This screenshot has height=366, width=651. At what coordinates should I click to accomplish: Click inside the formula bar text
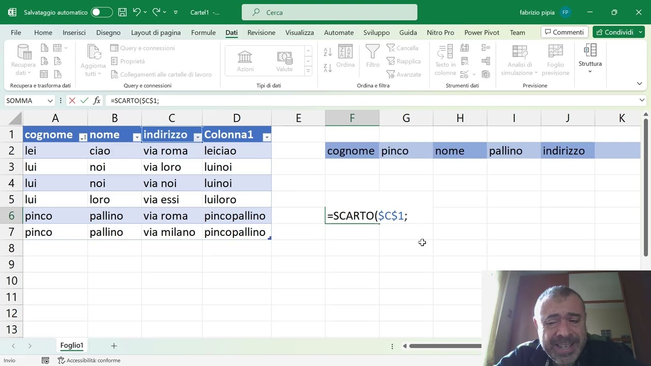click(x=135, y=101)
